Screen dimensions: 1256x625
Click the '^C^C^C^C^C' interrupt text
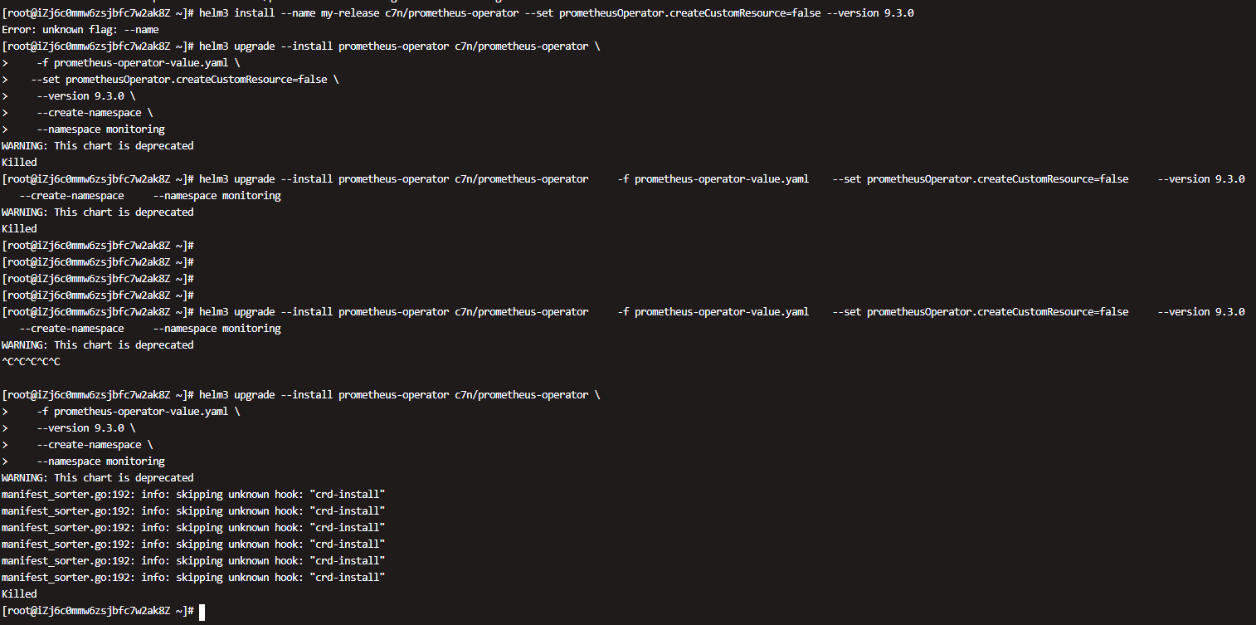tap(31, 362)
